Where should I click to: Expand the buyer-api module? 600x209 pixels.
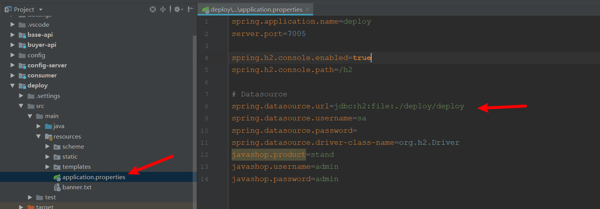click(x=13, y=45)
